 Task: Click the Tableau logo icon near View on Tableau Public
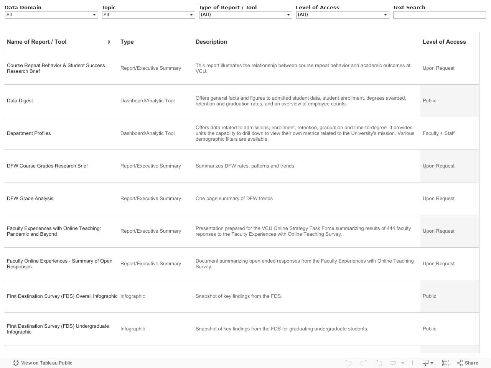pos(16,363)
